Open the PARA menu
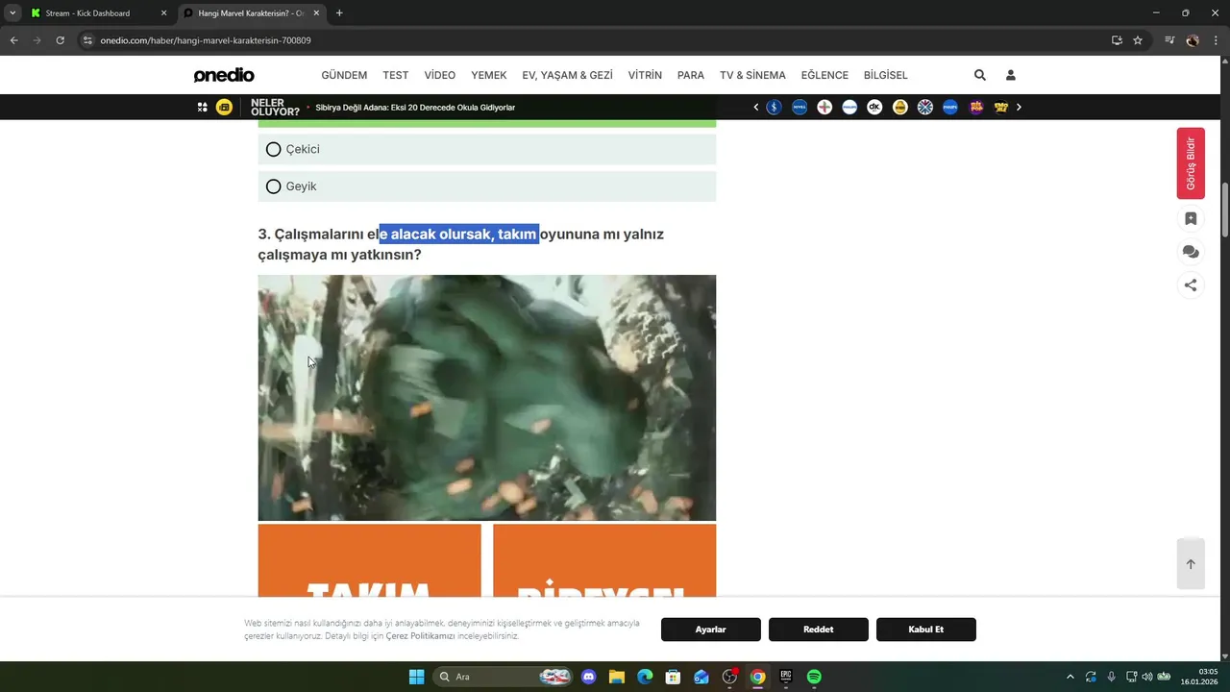 click(691, 75)
